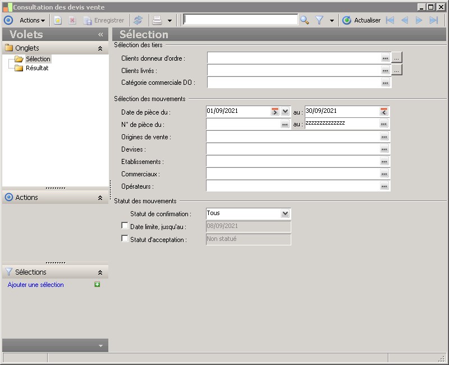Click the end date arrow icon
The height and width of the screenshot is (365, 449).
384,111
